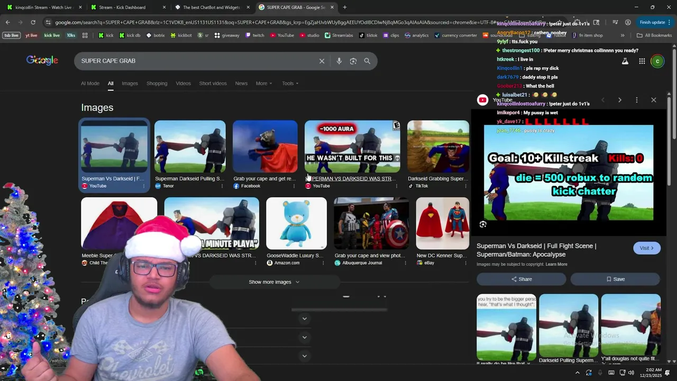Open preview panel more options menu
This screenshot has width=677, height=381.
[x=637, y=100]
